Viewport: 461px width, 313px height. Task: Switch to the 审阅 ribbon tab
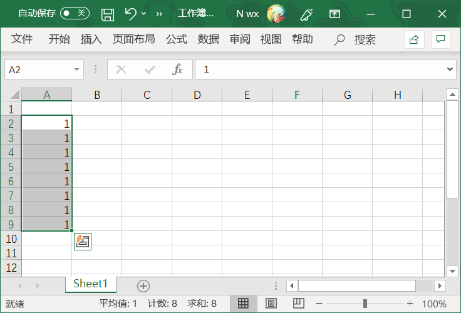[240, 39]
